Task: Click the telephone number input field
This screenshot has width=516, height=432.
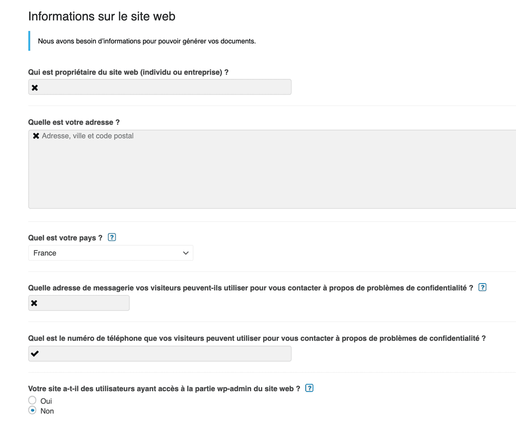Action: click(159, 353)
